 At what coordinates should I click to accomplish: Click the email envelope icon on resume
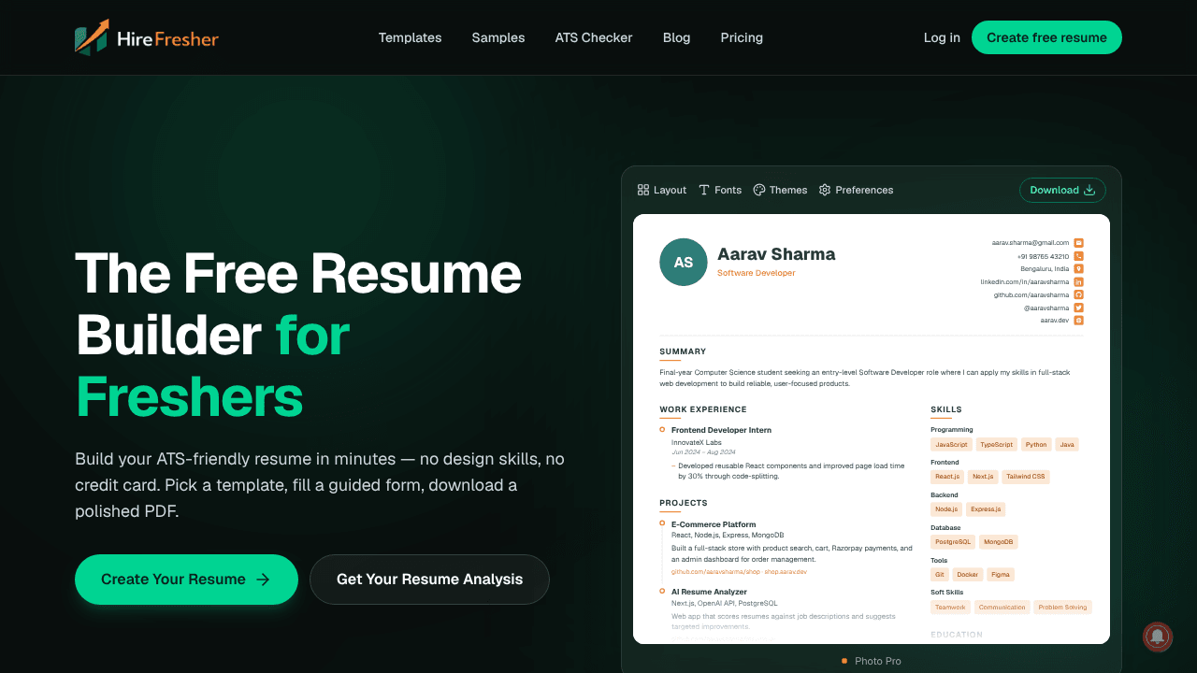click(x=1078, y=243)
